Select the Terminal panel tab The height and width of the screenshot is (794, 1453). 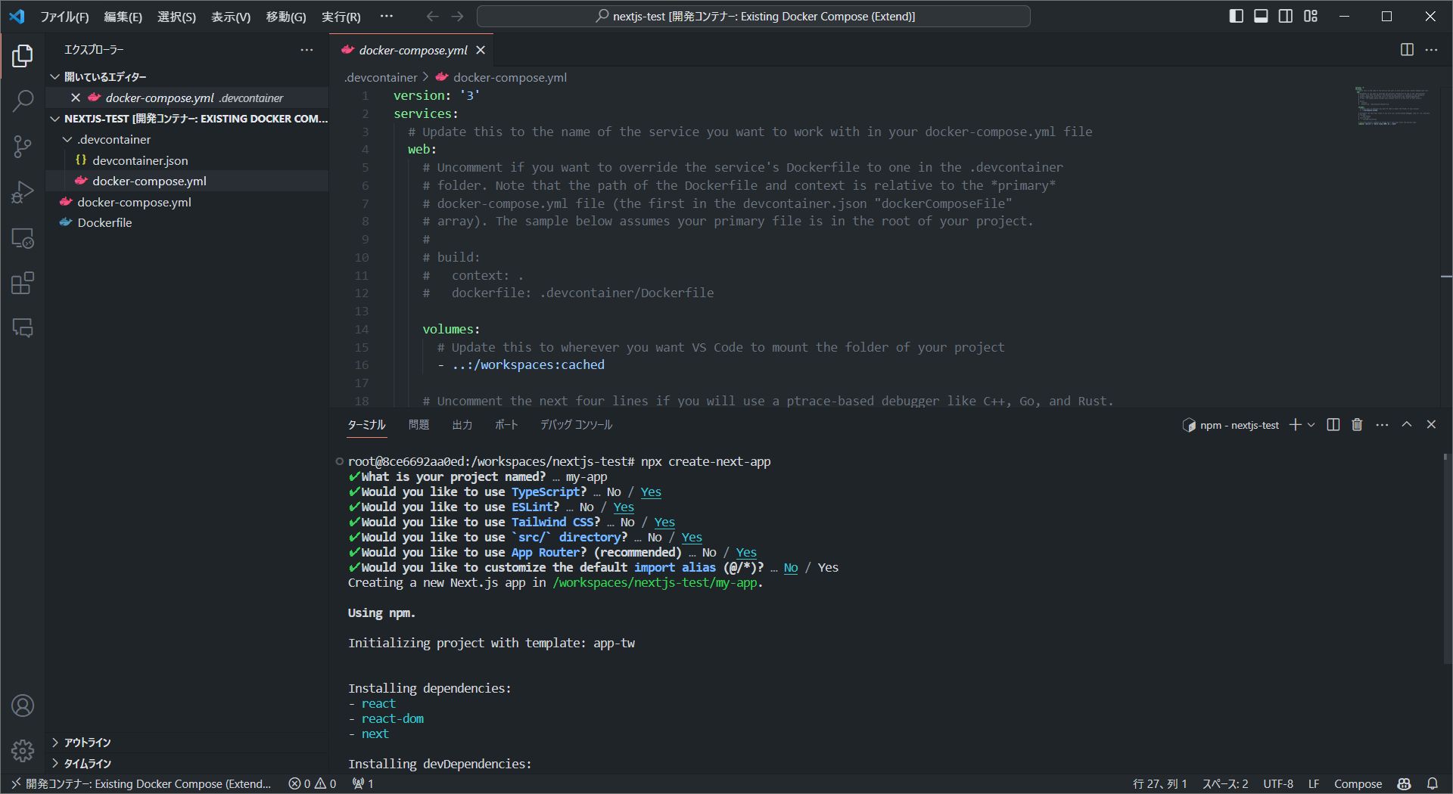[x=367, y=425]
